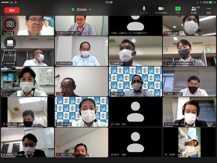This screenshot has height=163, width=217.
Task: Tap muted mic icon on 新潟P tile
Action: pyautogui.click(x=166, y=155)
